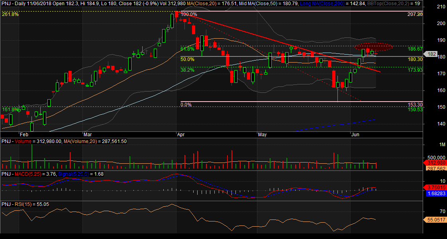Image resolution: width=447 pixels, height=239 pixels.
Task: Click the RSI(15) pane title
Action: (x=24, y=204)
